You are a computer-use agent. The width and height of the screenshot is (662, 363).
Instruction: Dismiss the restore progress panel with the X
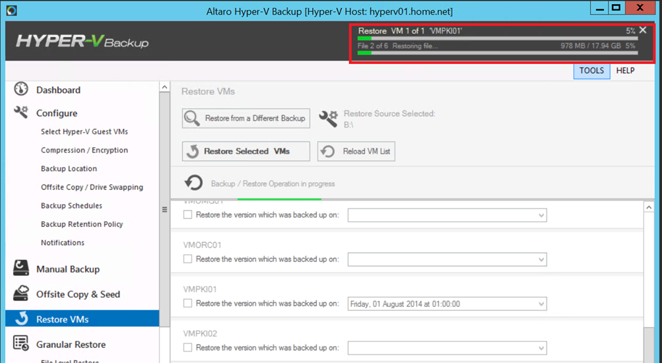[x=643, y=30]
